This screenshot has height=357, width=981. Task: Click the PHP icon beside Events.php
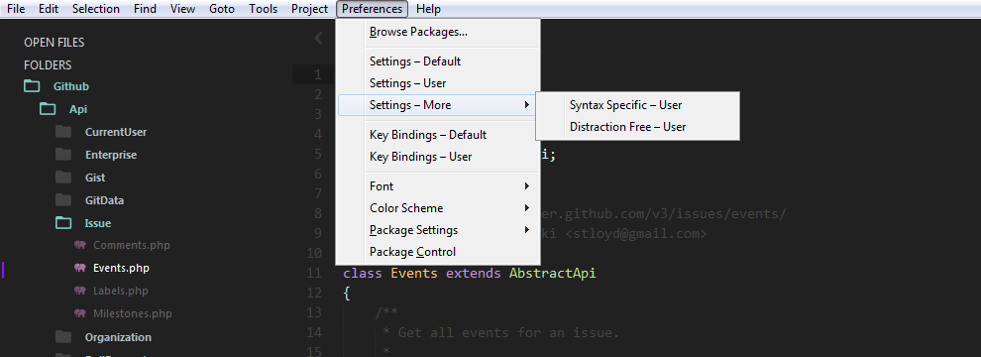(79, 268)
